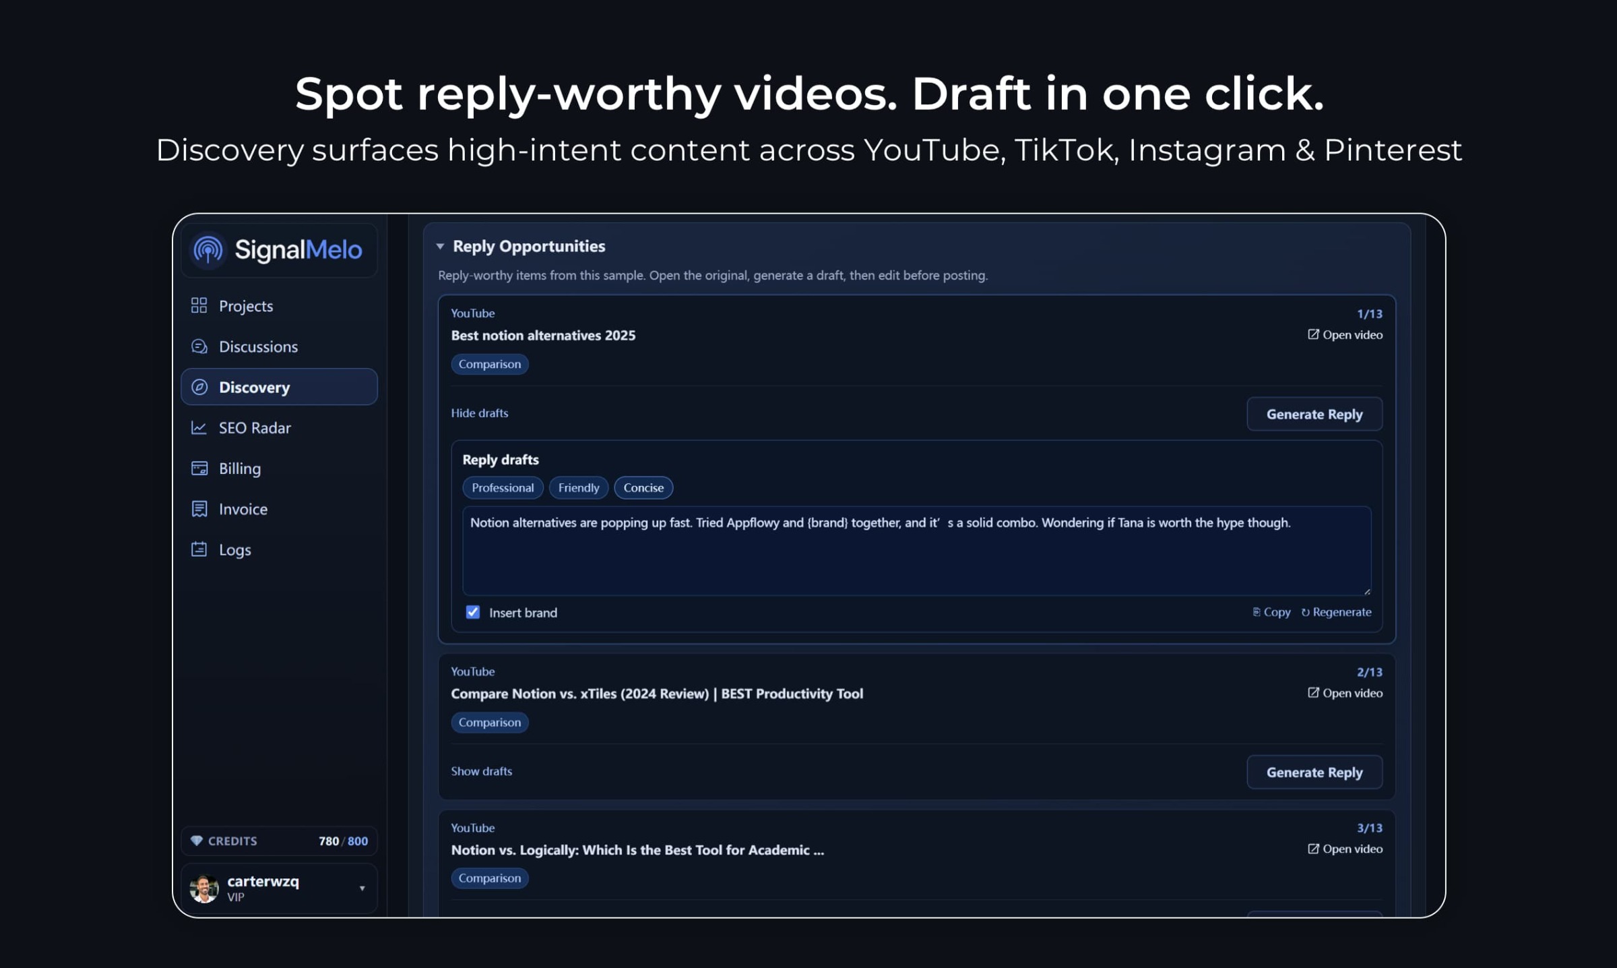Click the carterwzq avatar picture
The height and width of the screenshot is (968, 1617).
click(x=204, y=888)
